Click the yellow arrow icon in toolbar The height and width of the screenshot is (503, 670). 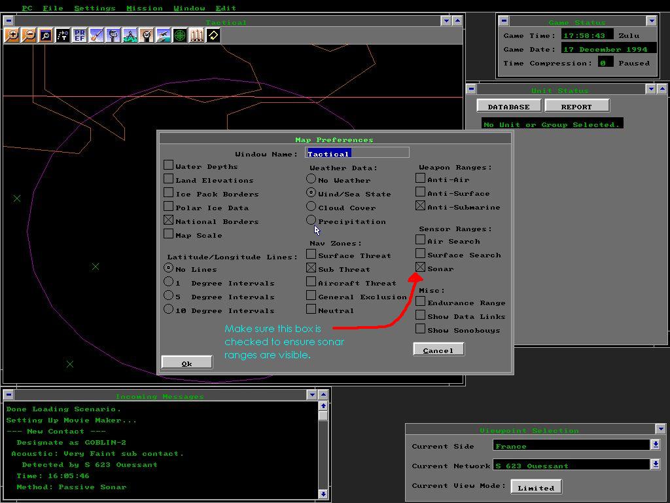coord(213,35)
